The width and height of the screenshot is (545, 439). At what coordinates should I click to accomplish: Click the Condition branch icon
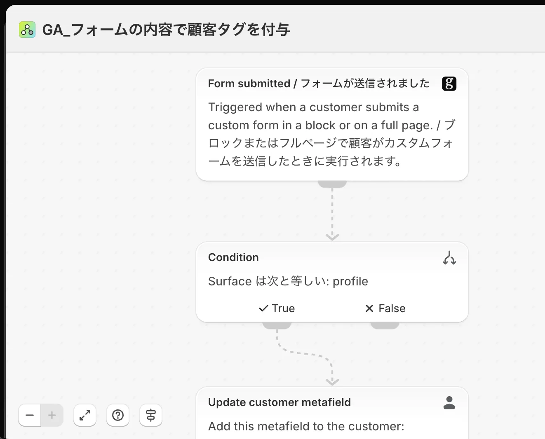[449, 258]
